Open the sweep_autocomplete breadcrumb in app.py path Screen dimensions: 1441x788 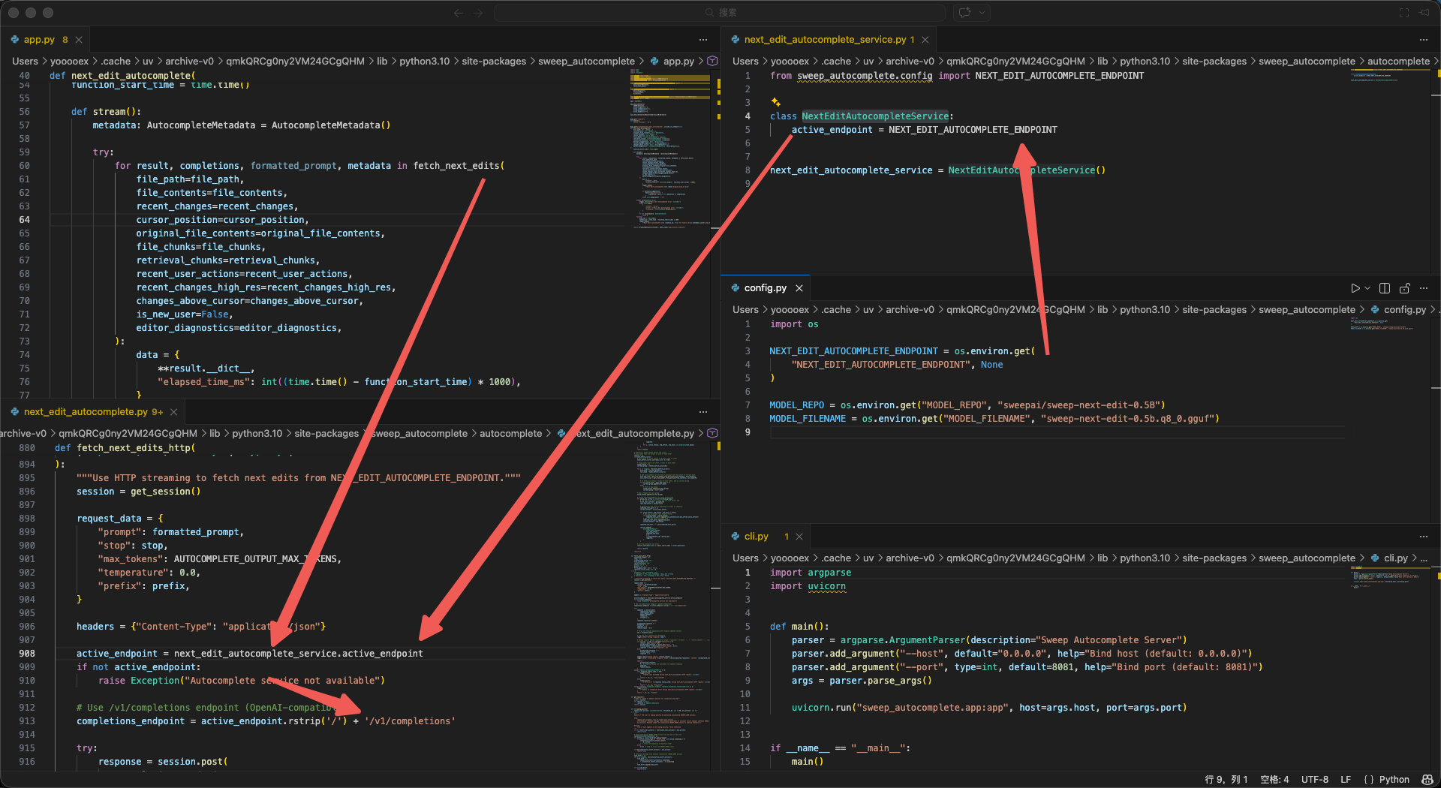586,62
